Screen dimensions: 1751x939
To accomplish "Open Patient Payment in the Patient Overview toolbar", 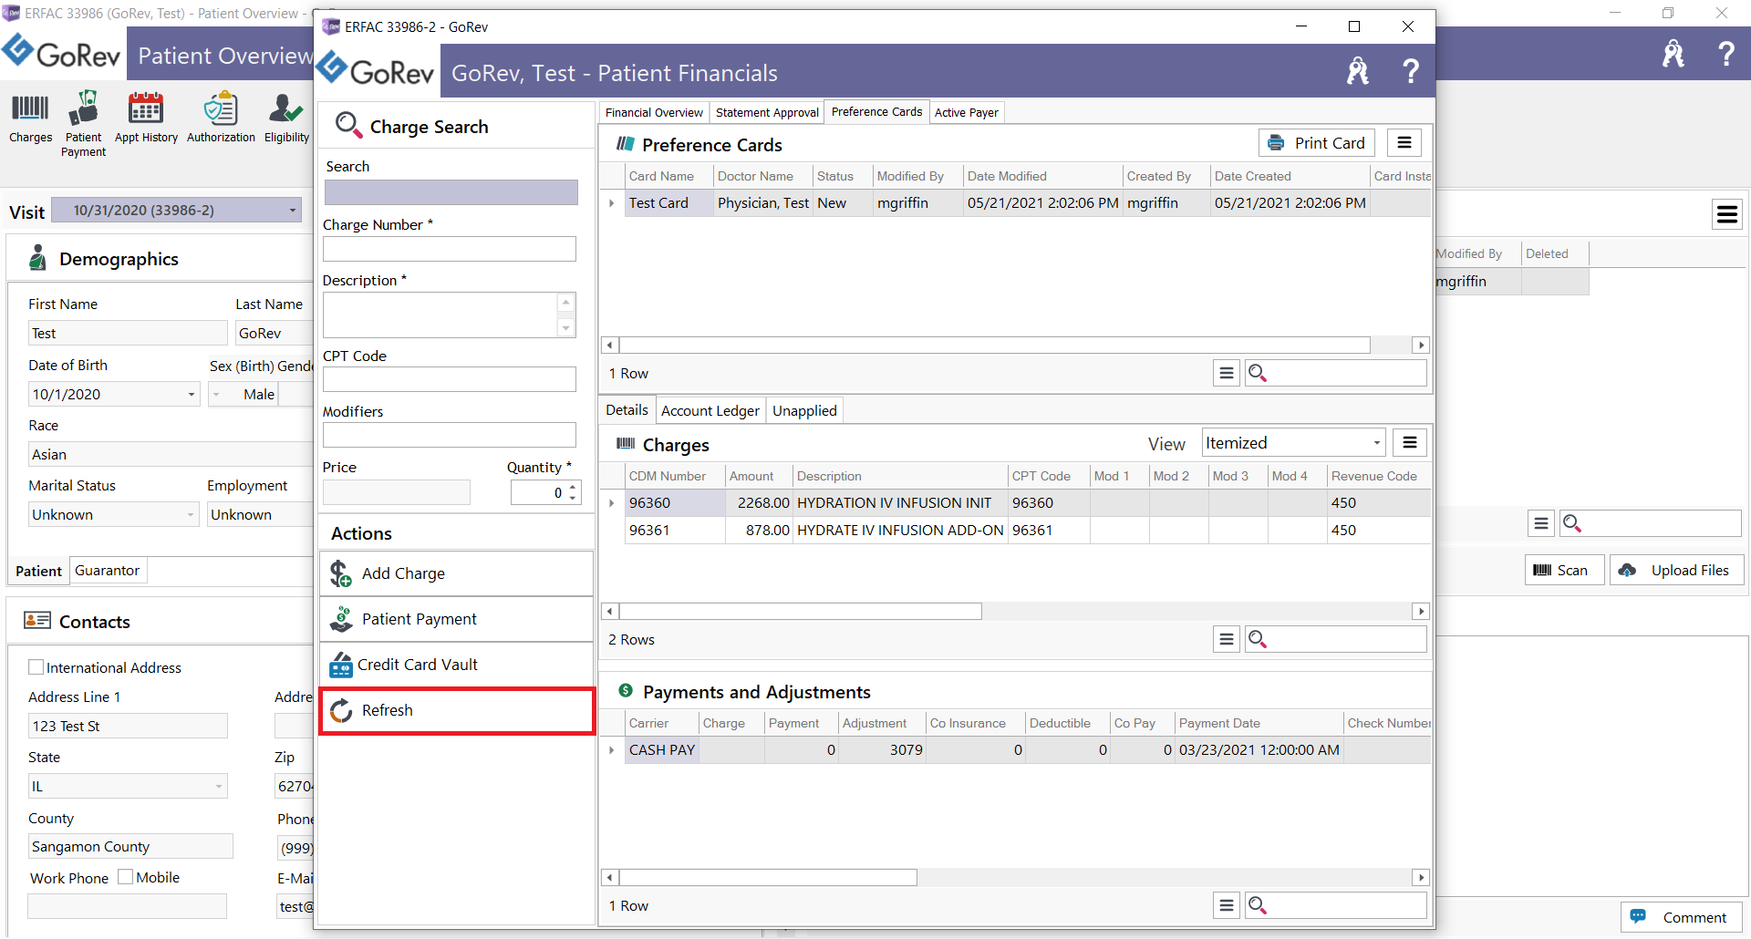I will coord(83,124).
